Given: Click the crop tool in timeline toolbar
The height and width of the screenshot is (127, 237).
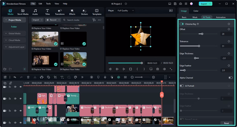Looking at the screenshot, I should (55, 77).
